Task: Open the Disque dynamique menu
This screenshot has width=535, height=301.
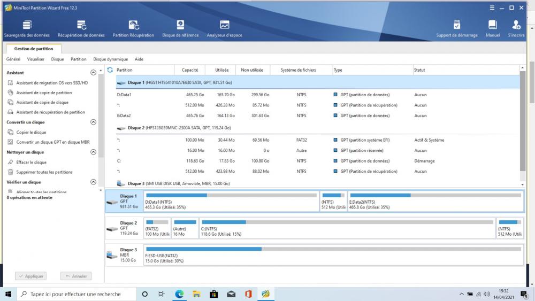Action: [111, 59]
